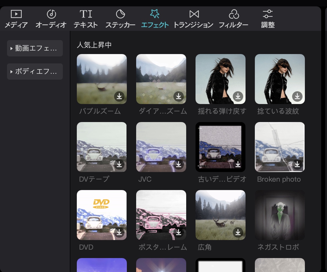This screenshot has width=327, height=272.
Task: Click the download icon on 捻ている波紋
Action: (x=297, y=97)
